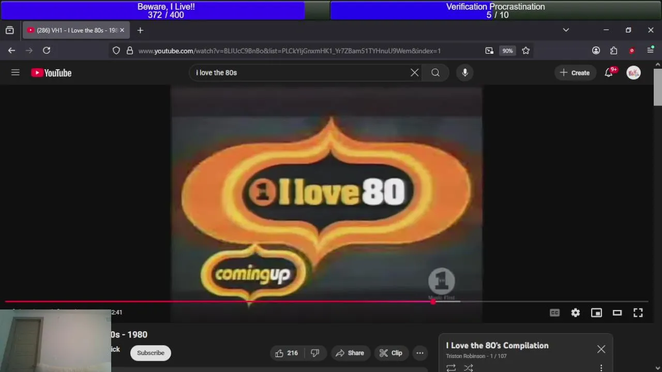Image resolution: width=662 pixels, height=372 pixels.
Task: Open player settings gear
Action: [576, 313]
